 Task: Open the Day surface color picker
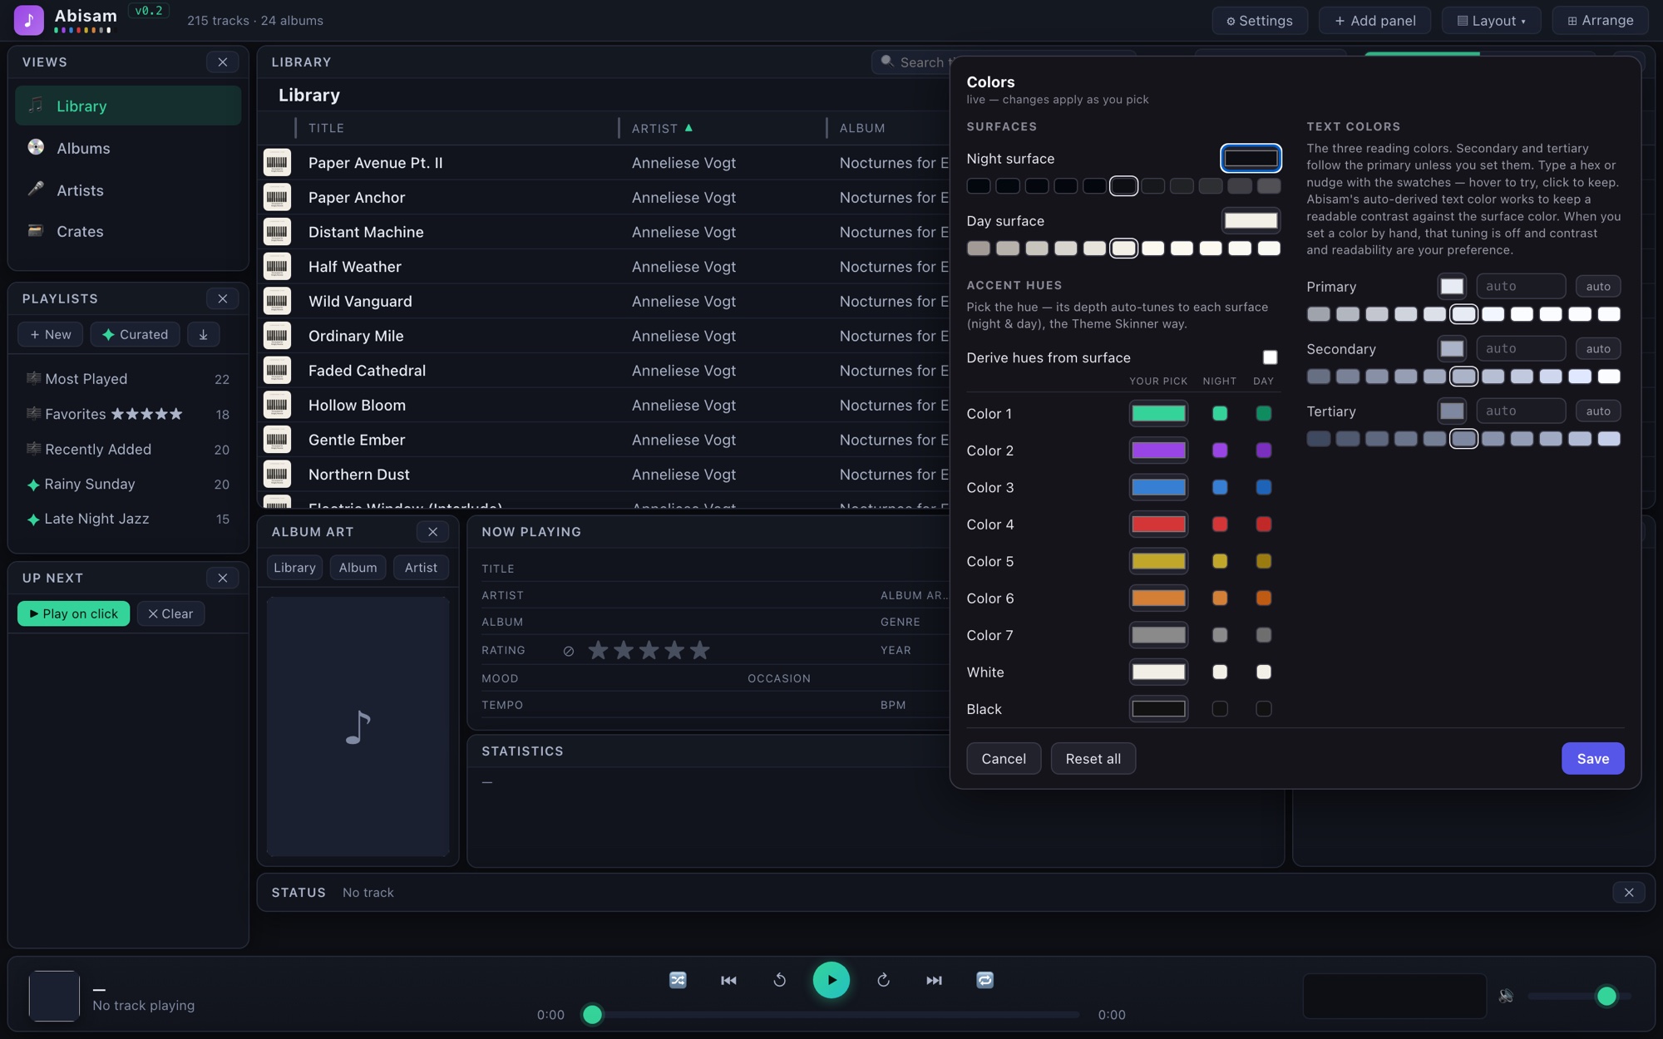pos(1251,220)
